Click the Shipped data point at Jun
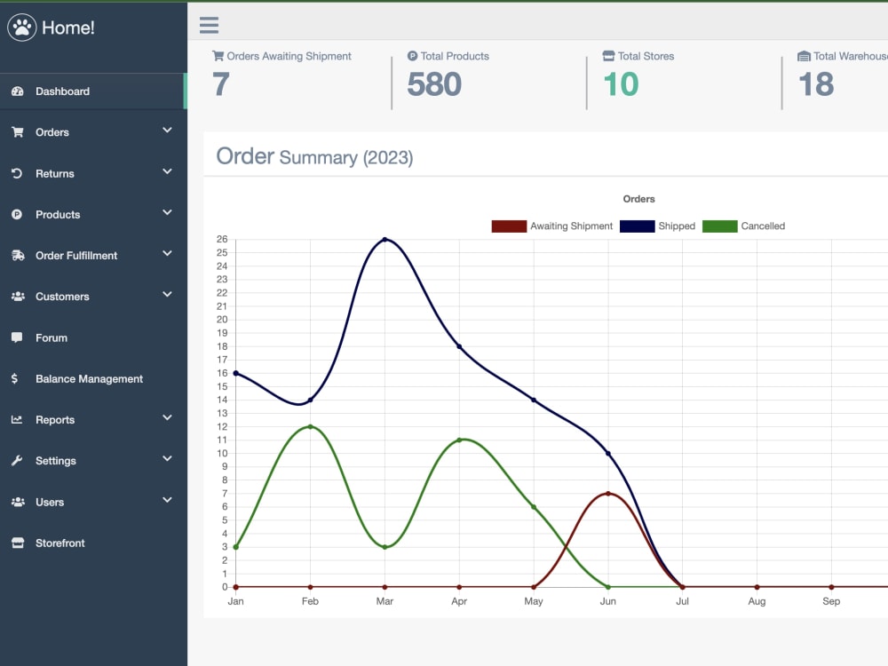The height and width of the screenshot is (666, 888). pos(608,453)
